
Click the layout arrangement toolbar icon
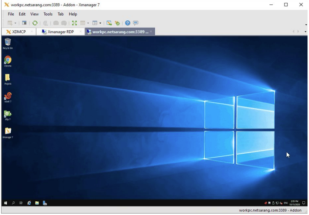tap(95, 23)
